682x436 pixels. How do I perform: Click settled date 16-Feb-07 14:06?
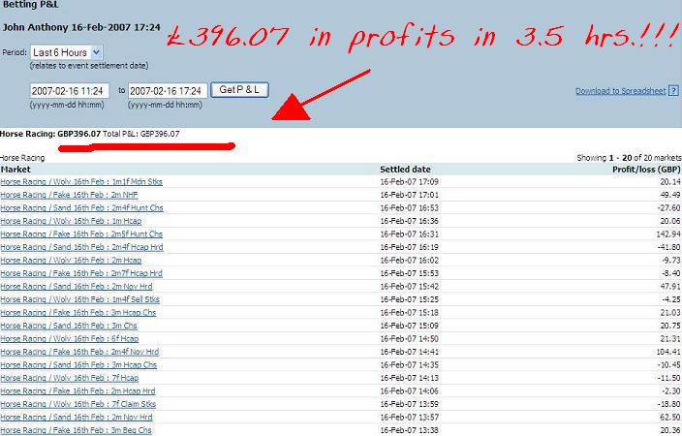[409, 390]
